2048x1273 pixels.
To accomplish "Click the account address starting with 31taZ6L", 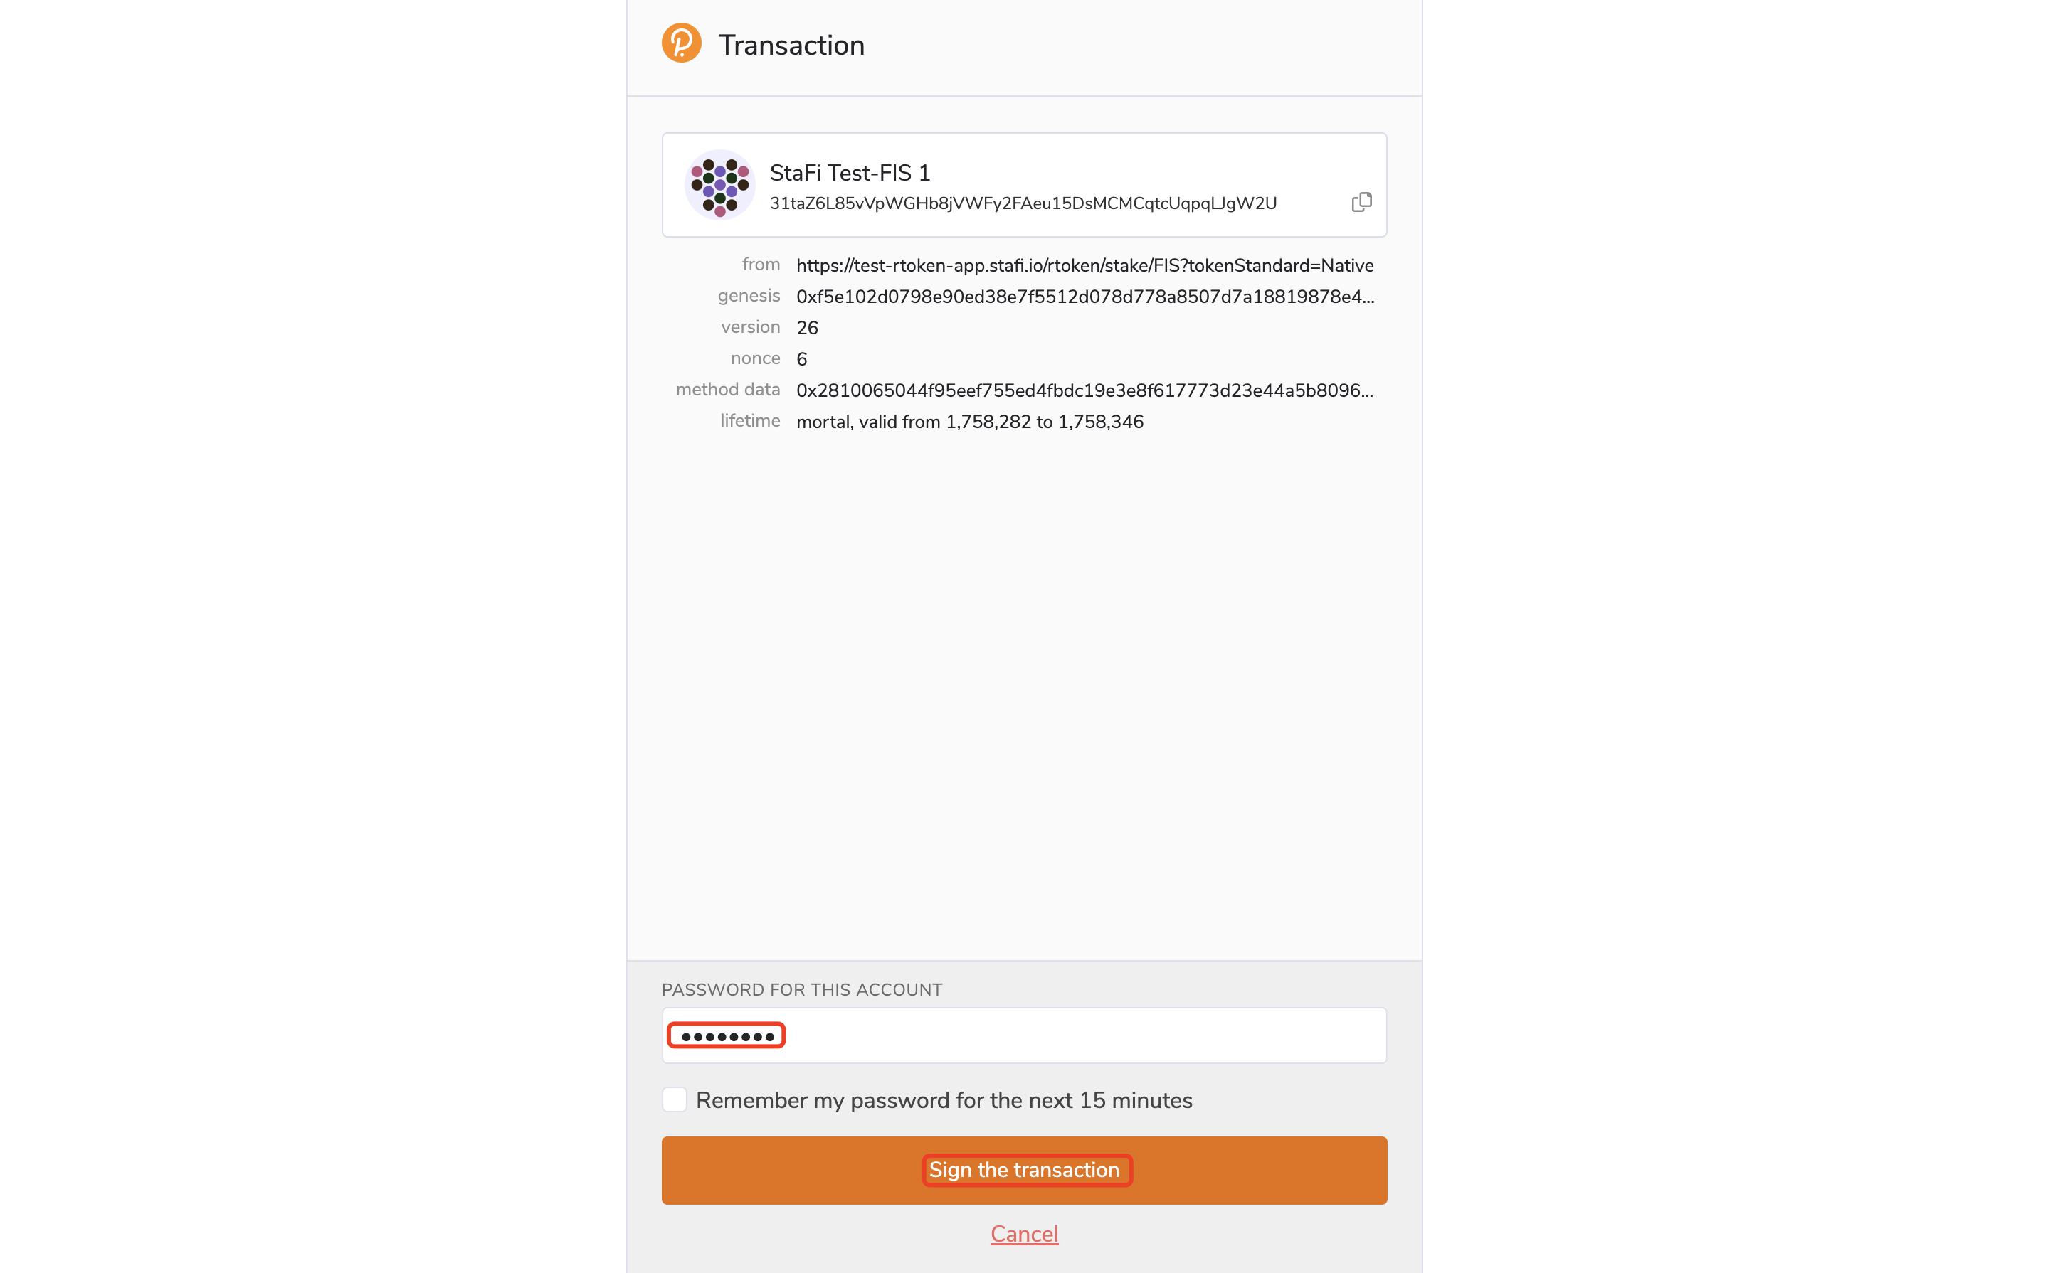I will point(1023,203).
